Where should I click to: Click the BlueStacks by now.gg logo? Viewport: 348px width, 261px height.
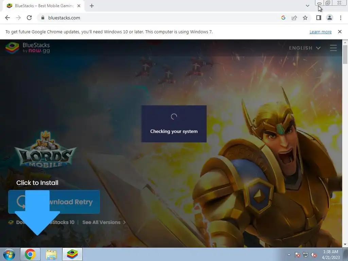click(28, 48)
